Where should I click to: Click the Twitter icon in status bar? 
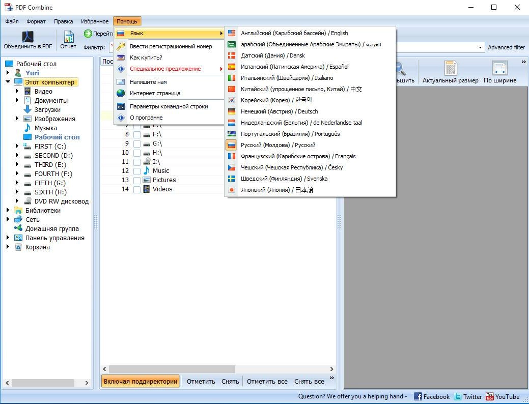[x=458, y=396]
